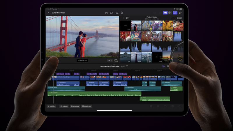The width and height of the screenshot is (233, 131).
Task: Select the yellow lion dance thumbnail
Action: point(168,26)
